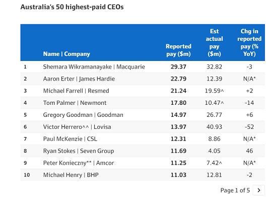
Task: Click Australia's 50 highest-paid CEOs title
Action: tap(72, 7)
